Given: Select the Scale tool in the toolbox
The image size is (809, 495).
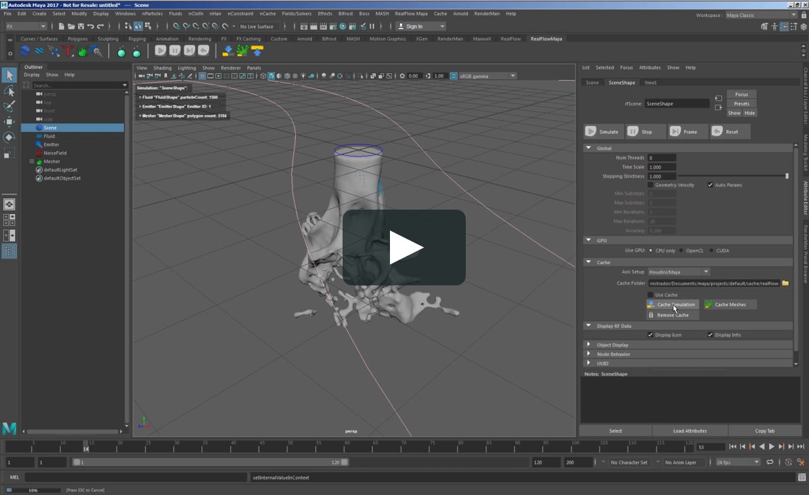Looking at the screenshot, I should tap(9, 153).
